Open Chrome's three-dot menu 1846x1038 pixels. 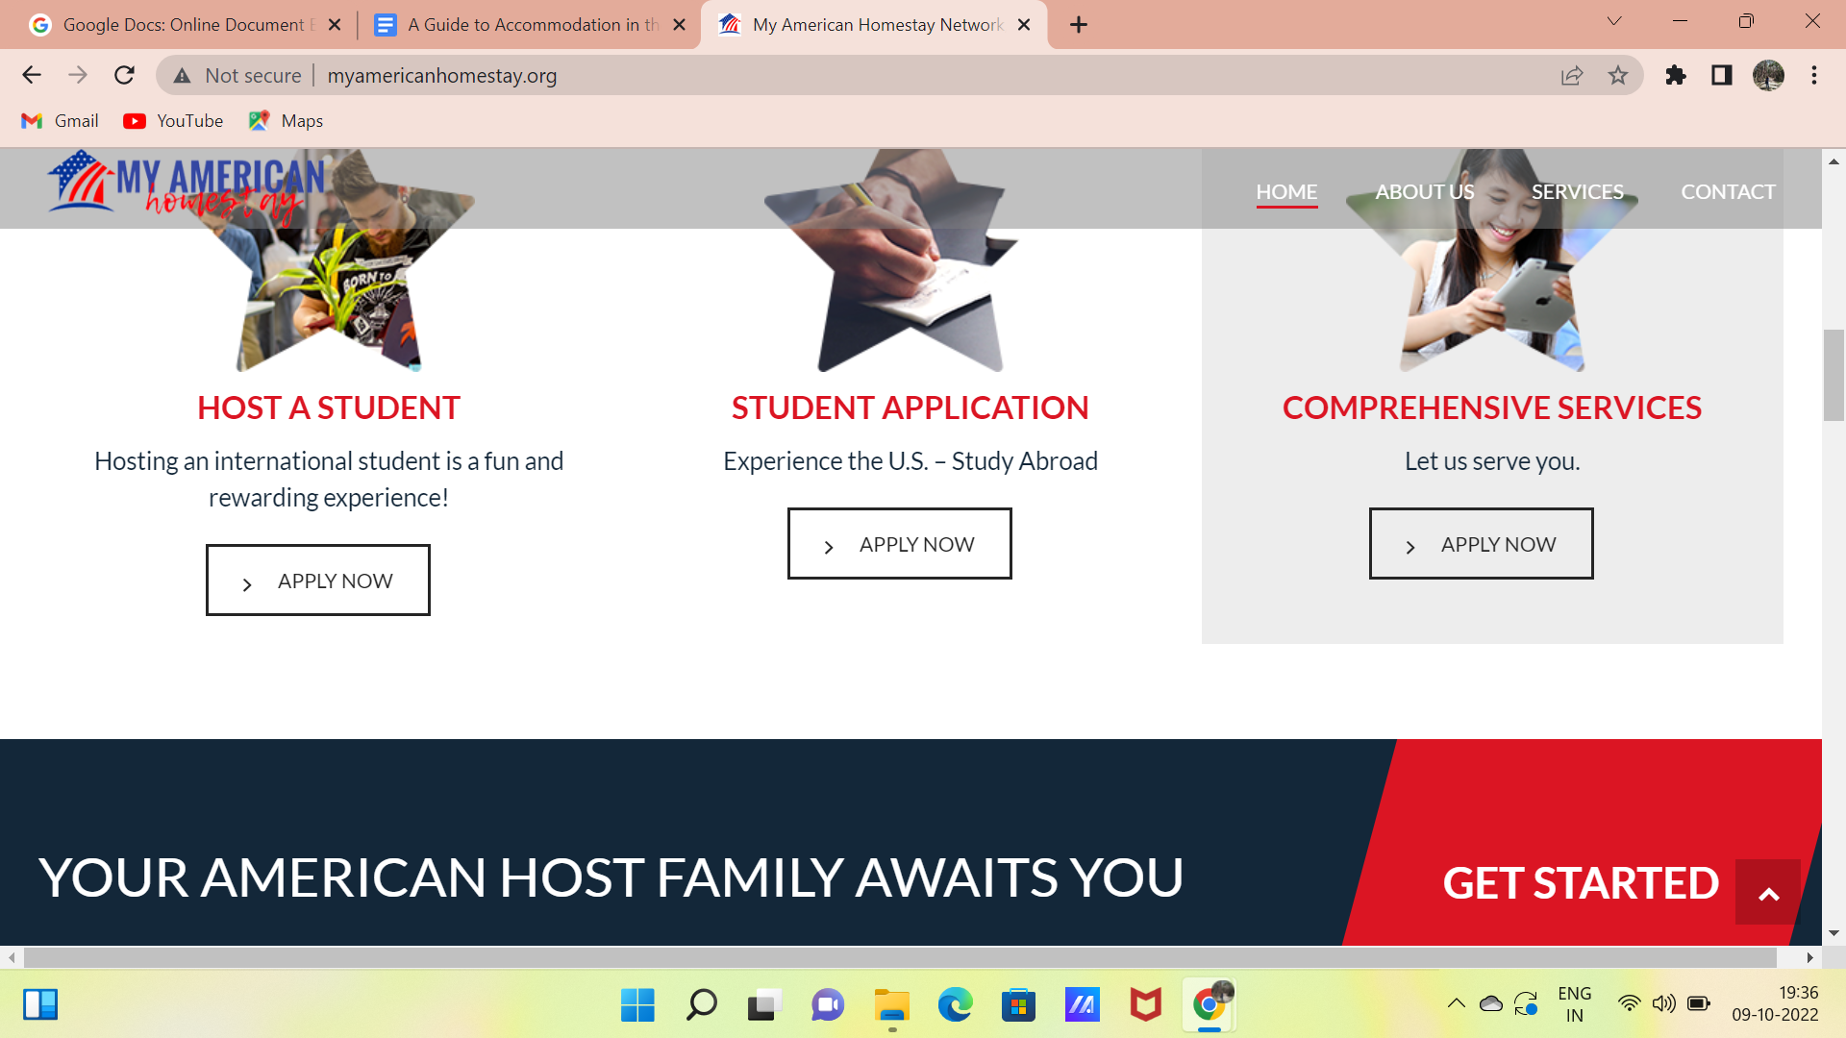click(x=1814, y=75)
